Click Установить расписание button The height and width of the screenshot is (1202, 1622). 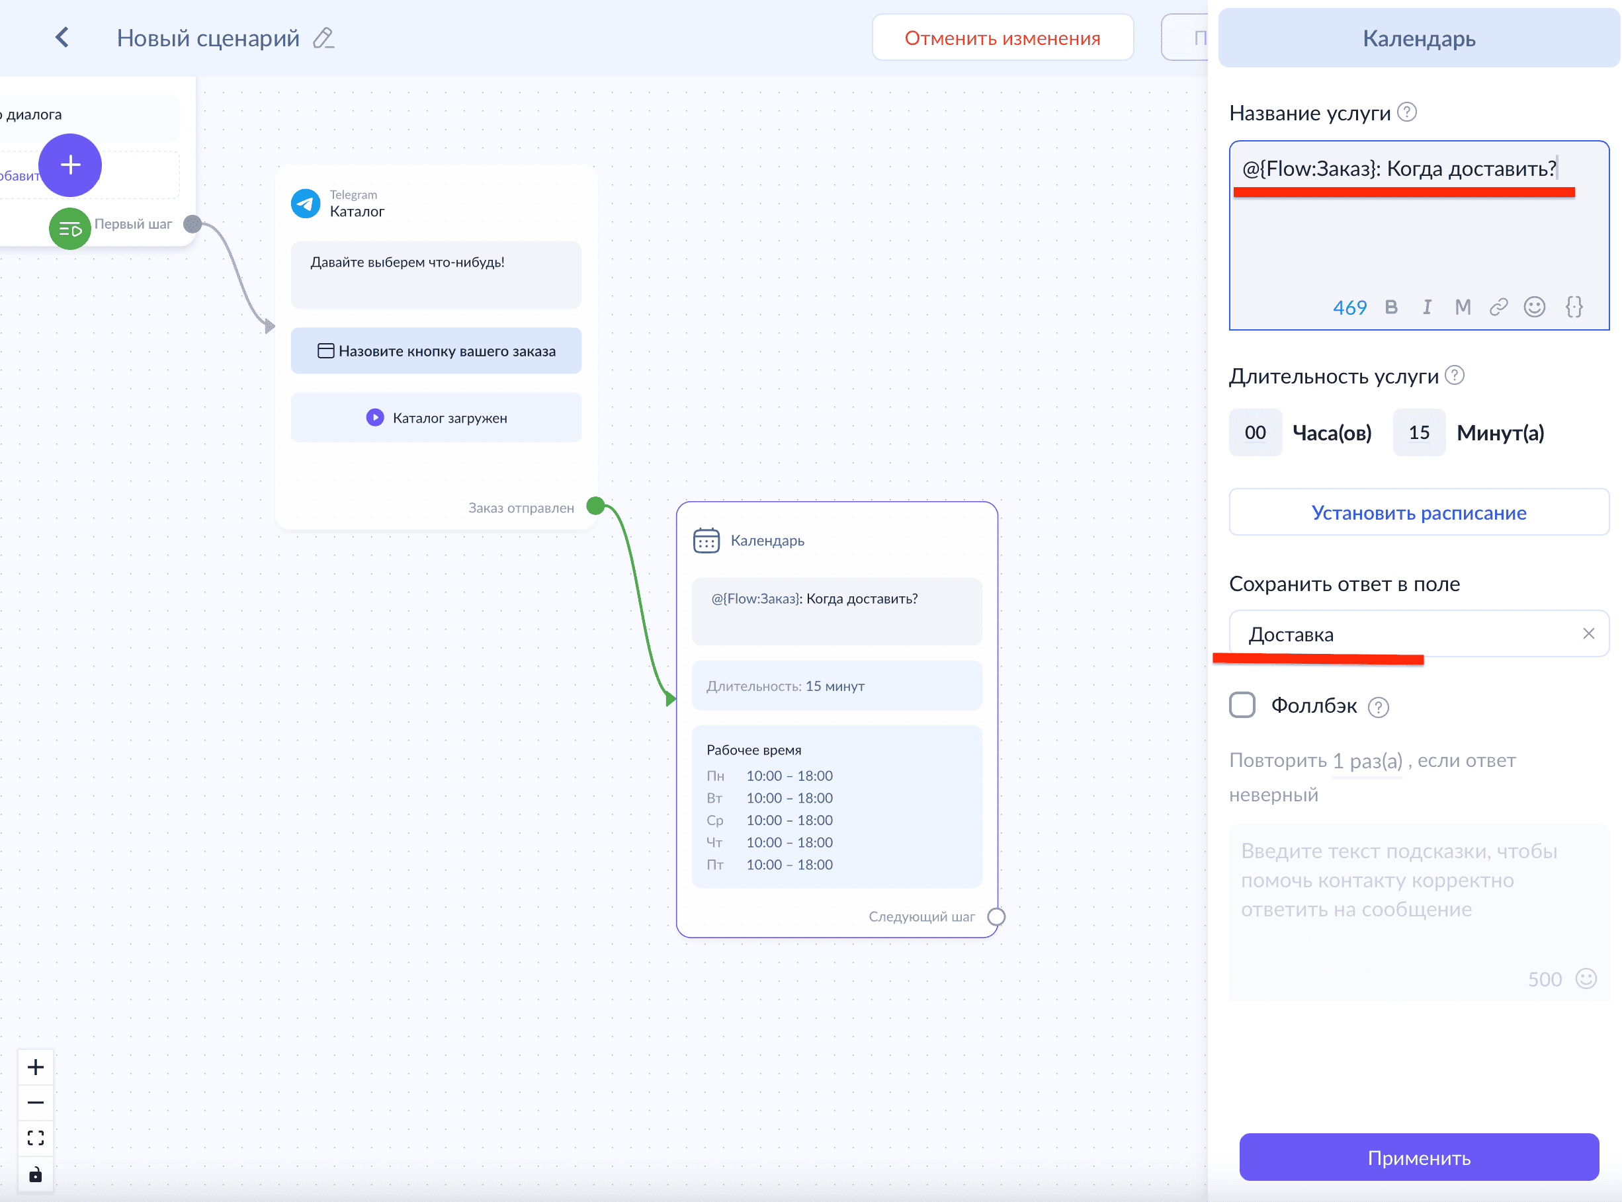(x=1418, y=512)
